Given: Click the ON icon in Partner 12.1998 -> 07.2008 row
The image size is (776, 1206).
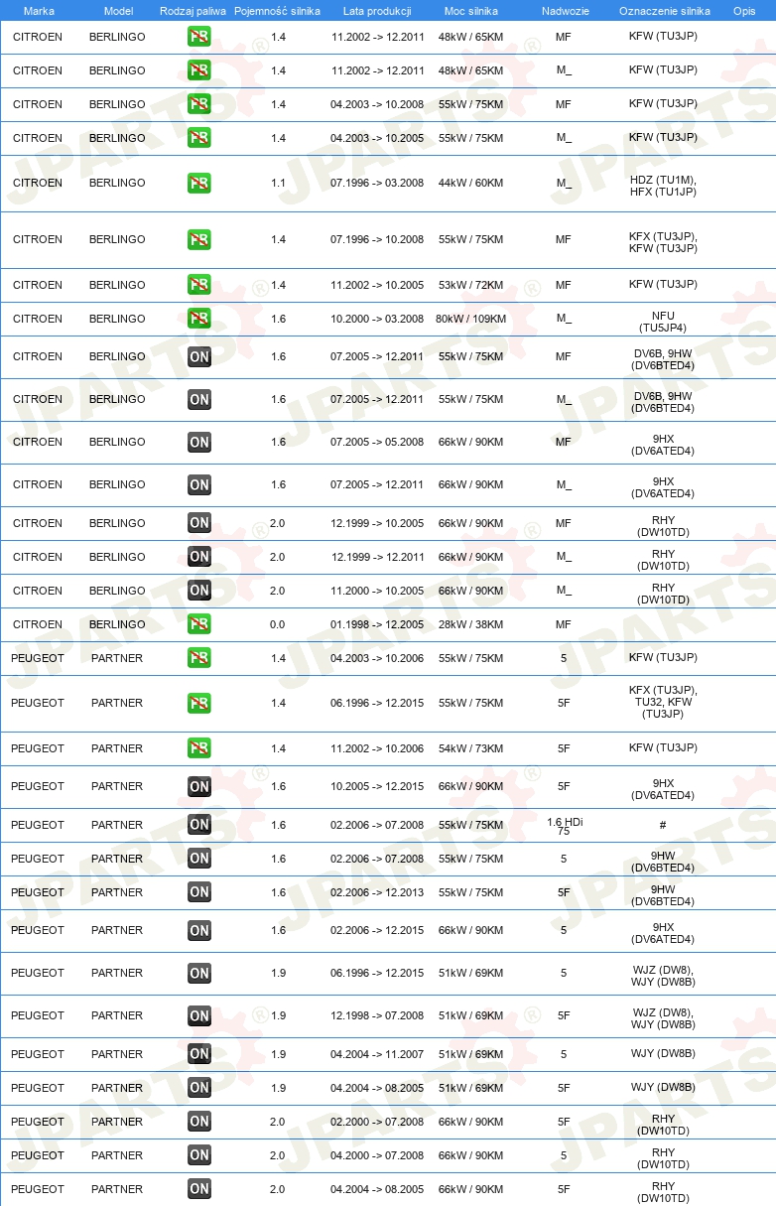Looking at the screenshot, I should click(x=199, y=1015).
